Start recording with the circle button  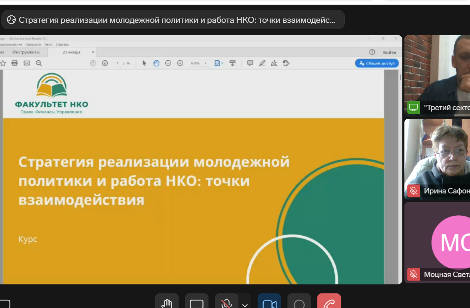pos(299,303)
